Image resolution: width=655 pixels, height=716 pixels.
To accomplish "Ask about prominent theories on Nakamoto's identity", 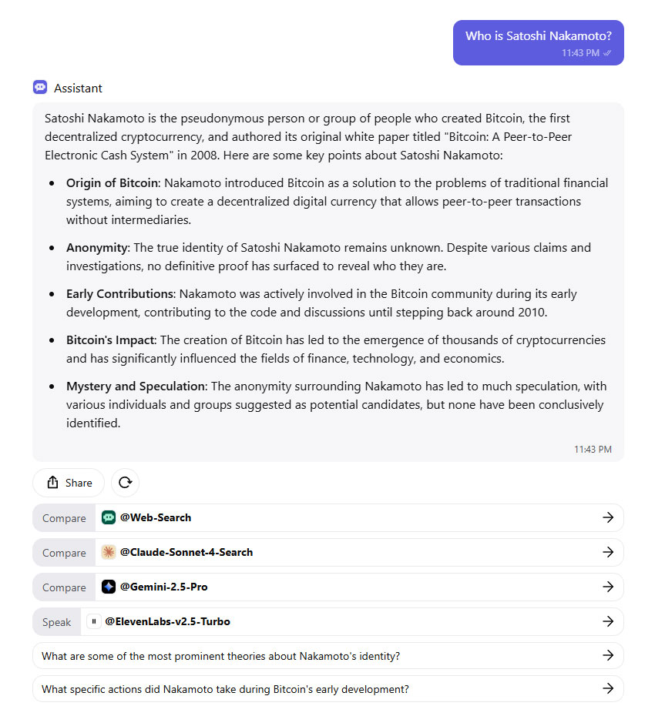I will pos(221,656).
